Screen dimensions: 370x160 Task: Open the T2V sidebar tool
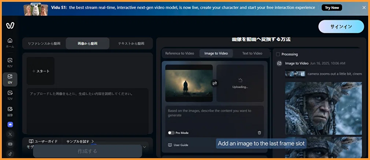[x=10, y=96]
